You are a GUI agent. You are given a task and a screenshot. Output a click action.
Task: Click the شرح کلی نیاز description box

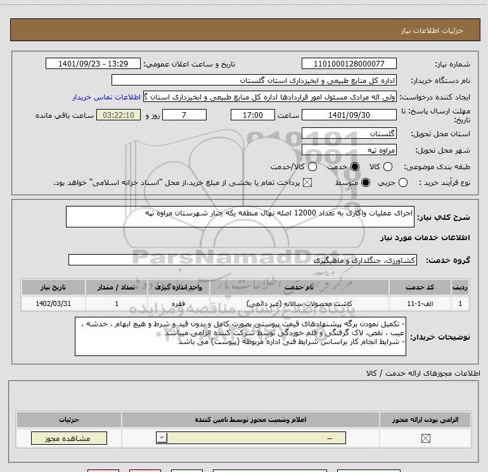click(240, 217)
